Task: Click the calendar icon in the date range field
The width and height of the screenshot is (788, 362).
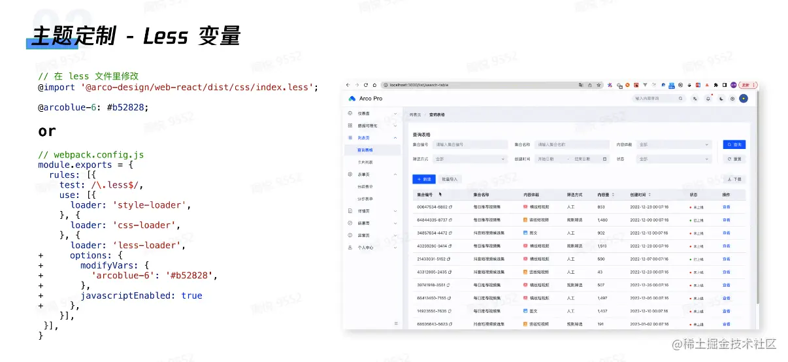Action: [604, 159]
